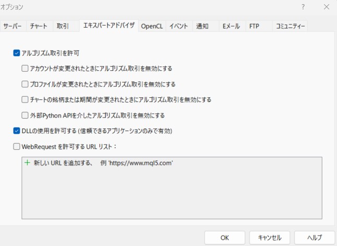Click the ヘルプ button
Viewport: 337px width, 246px height.
[315, 238]
